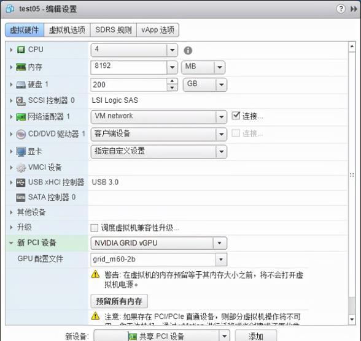Screen dimensions: 361x341
Task: Switch to the 虚拟机选项 tab
Action: (67, 30)
